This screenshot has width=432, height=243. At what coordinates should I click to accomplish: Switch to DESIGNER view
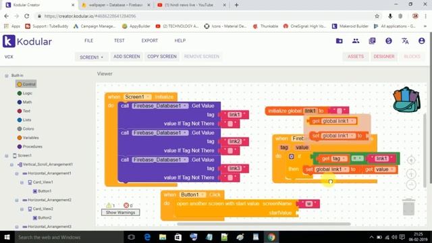384,57
